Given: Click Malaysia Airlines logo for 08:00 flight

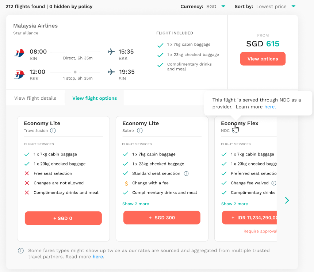Looking at the screenshot, I should (x=19, y=53).
